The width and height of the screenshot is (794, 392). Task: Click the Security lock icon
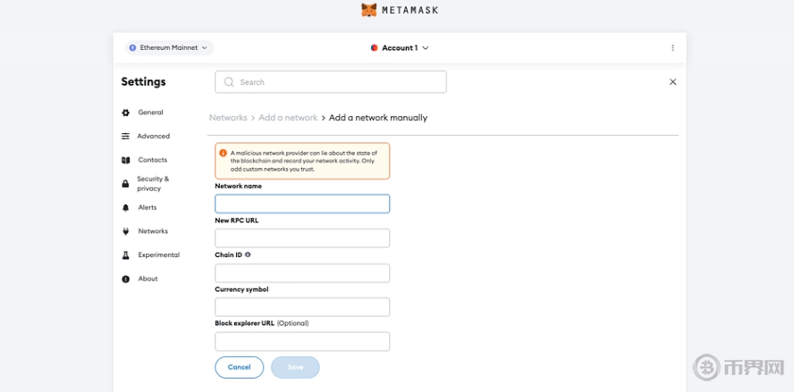coord(126,184)
